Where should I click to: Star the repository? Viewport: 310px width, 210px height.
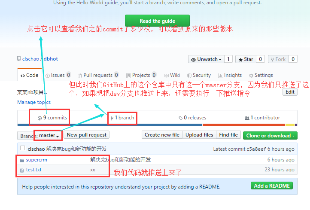tap(246, 59)
